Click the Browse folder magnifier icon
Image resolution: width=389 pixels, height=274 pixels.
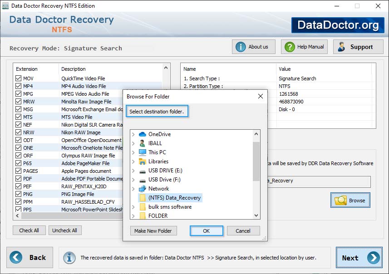(x=340, y=200)
